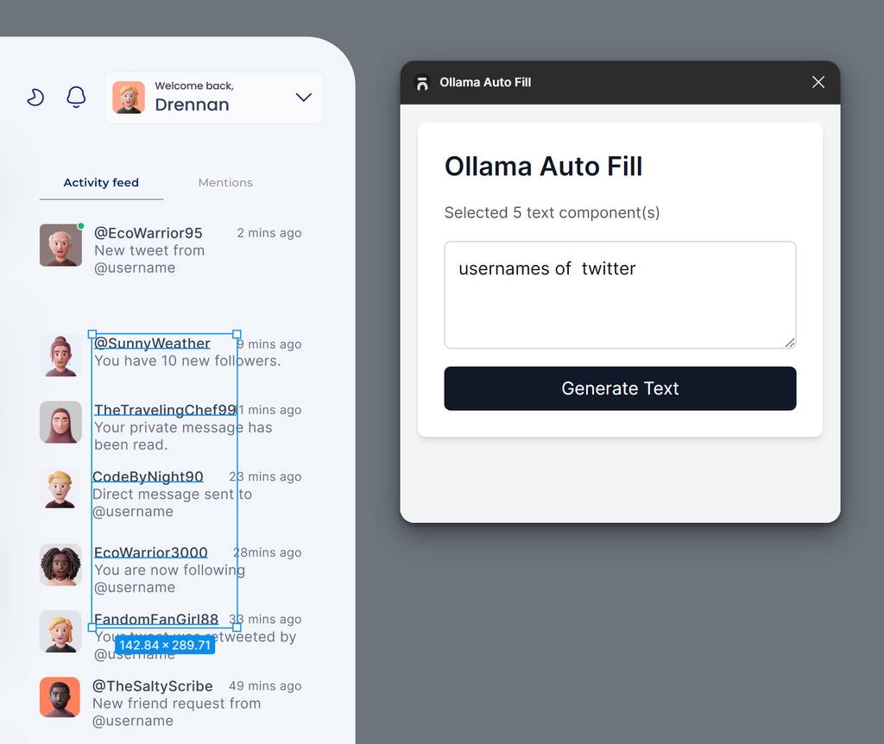
Task: Click the @TheSaltyScribe avatar
Action: 60,697
